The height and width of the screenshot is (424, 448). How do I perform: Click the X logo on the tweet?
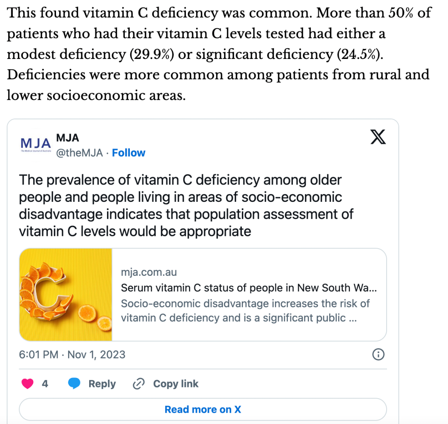tap(377, 137)
